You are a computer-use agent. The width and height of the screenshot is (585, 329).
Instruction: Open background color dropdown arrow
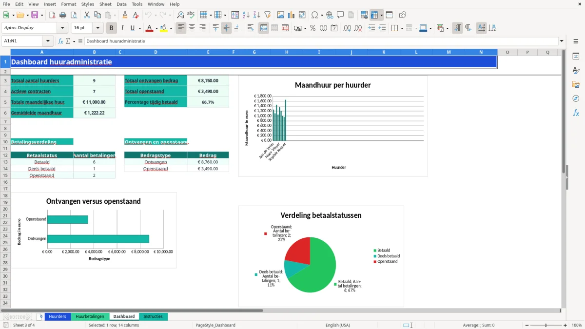[x=171, y=28]
